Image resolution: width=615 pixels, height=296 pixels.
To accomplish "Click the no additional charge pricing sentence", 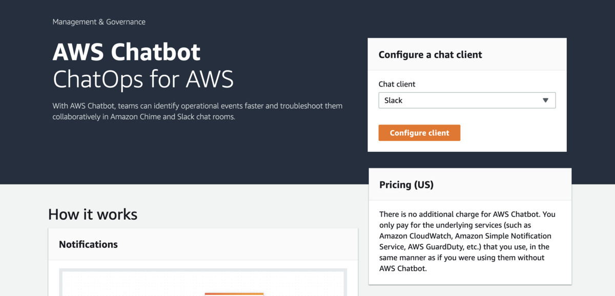I will tap(467, 214).
